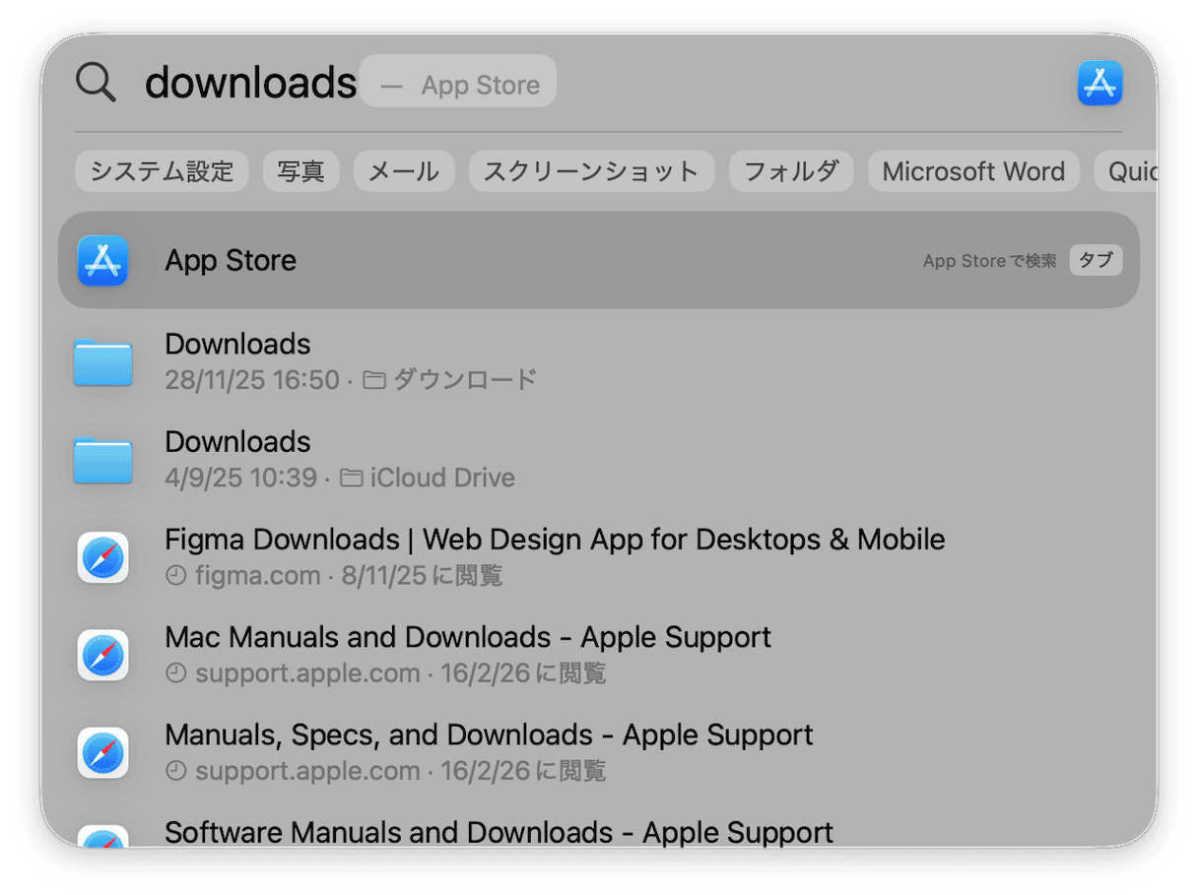Open the iCloud Drive Downloads folder icon
Screen dimensions: 1198x895
(x=102, y=460)
